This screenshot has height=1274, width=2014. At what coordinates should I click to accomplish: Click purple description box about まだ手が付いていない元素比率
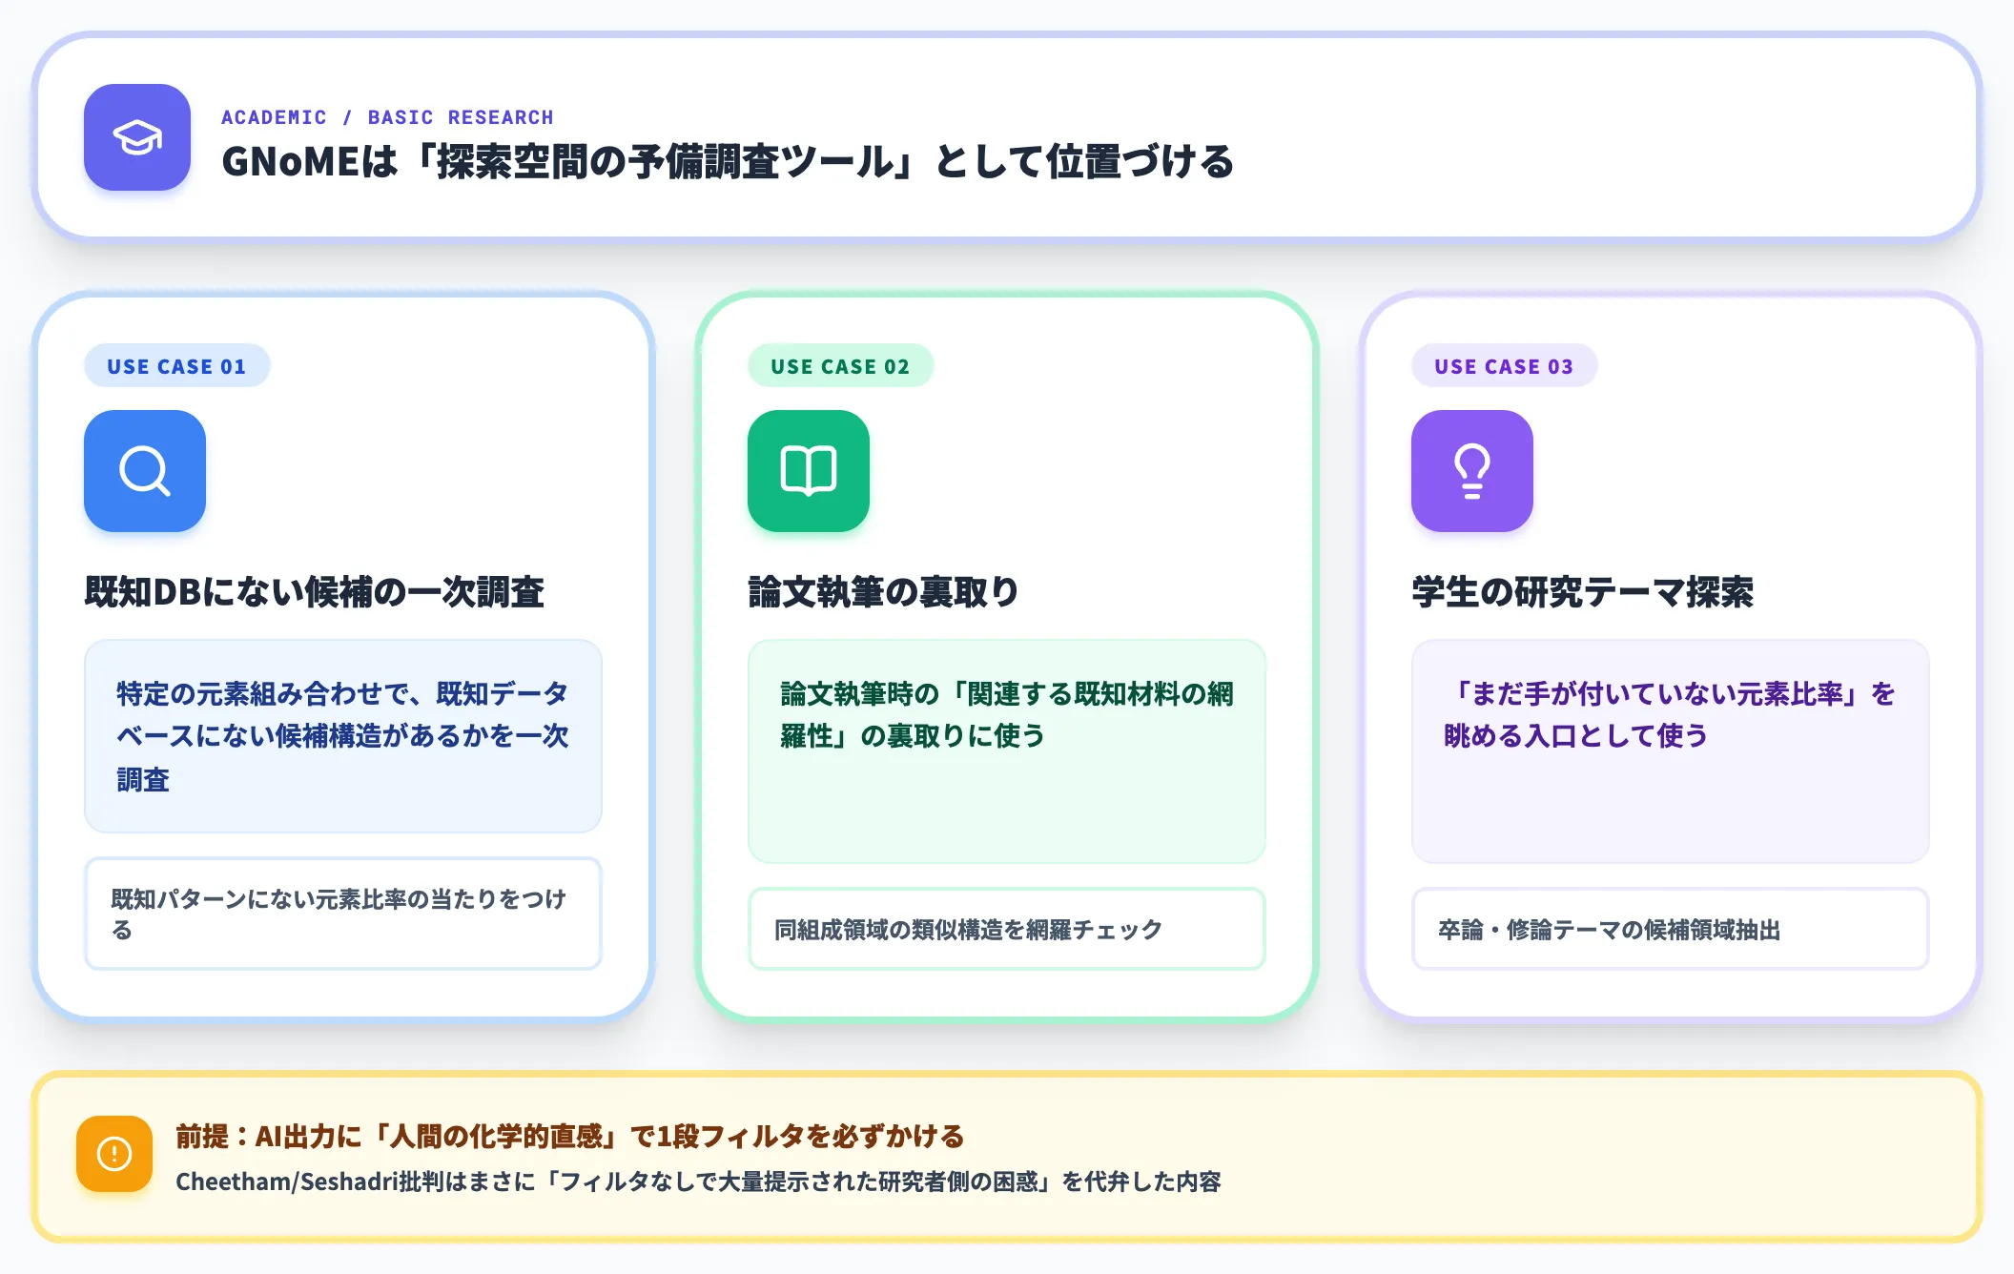(x=1671, y=751)
